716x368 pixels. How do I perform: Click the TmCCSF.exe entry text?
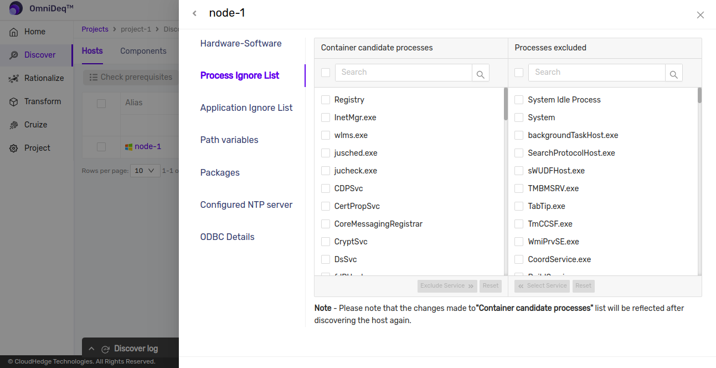coord(550,224)
